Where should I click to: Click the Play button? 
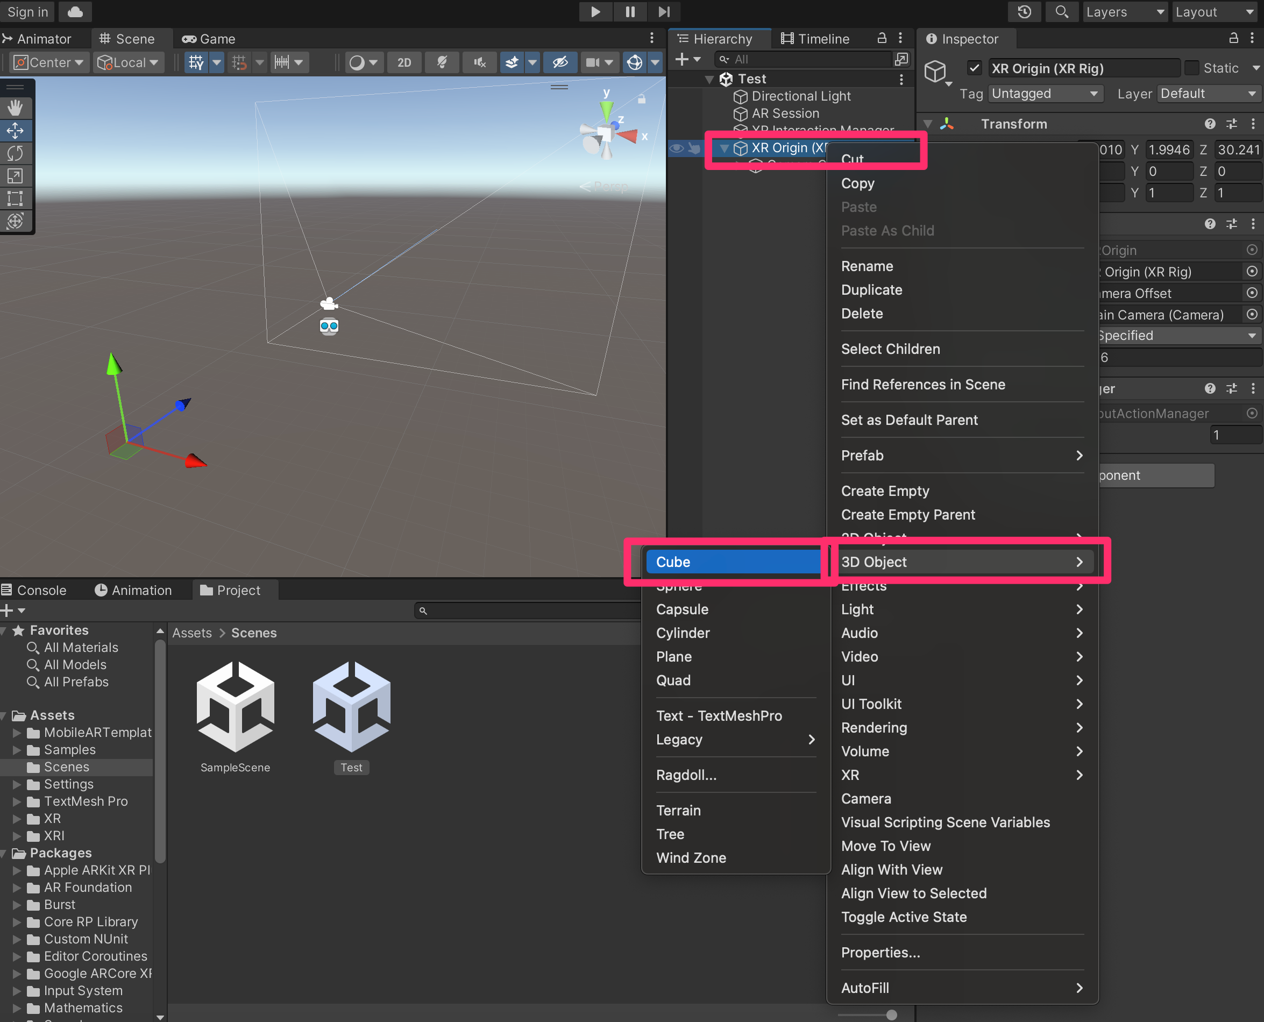click(595, 12)
